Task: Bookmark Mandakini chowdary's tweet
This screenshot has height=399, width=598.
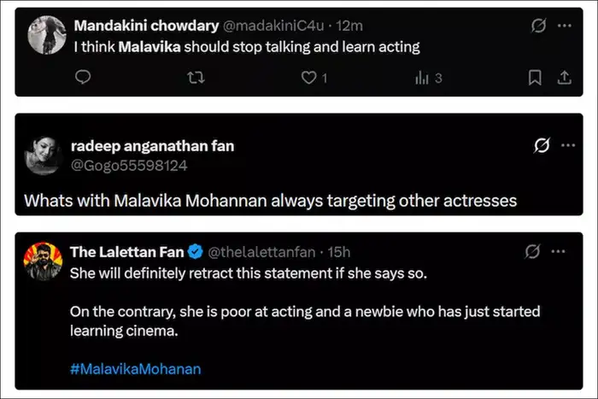Action: tap(535, 78)
